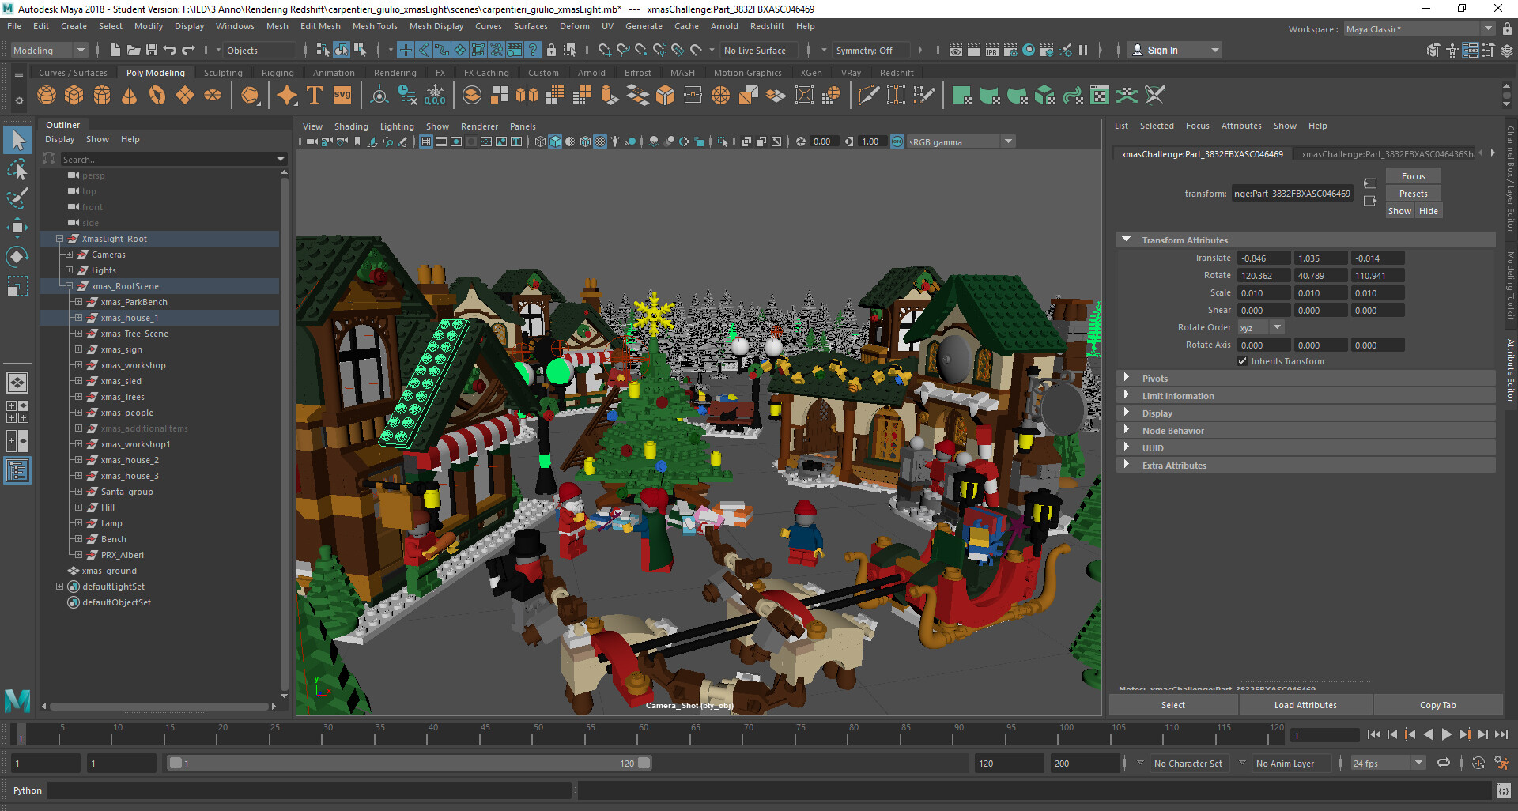Image resolution: width=1518 pixels, height=811 pixels.
Task: Click the Multi-Cut tool shelf icon
Action: (x=868, y=96)
